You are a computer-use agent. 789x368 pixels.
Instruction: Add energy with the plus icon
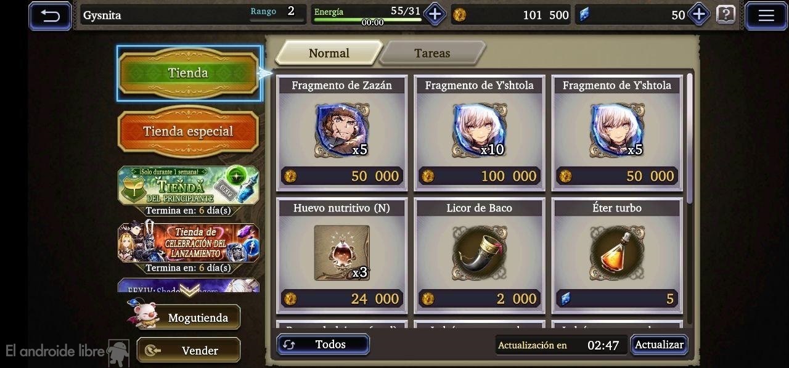435,14
